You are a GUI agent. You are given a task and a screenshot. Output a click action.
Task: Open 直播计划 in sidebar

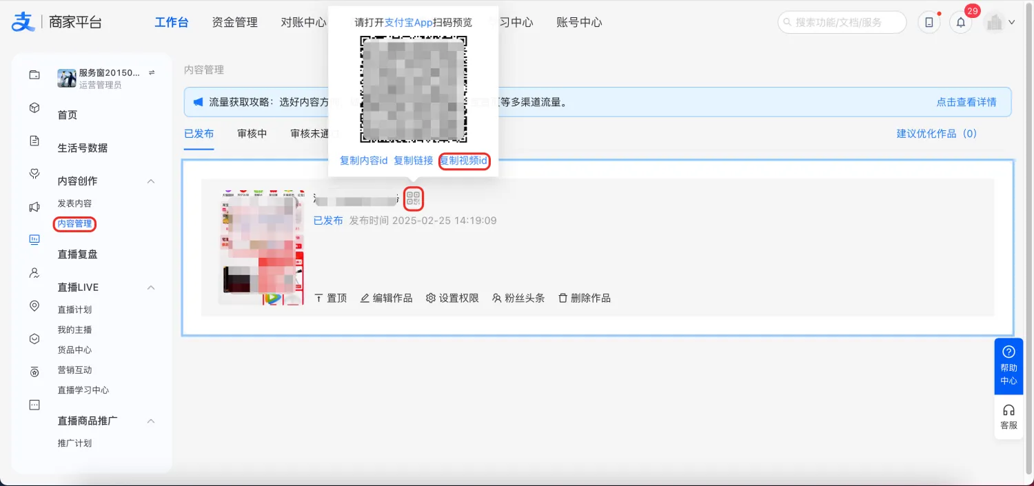[x=74, y=310]
